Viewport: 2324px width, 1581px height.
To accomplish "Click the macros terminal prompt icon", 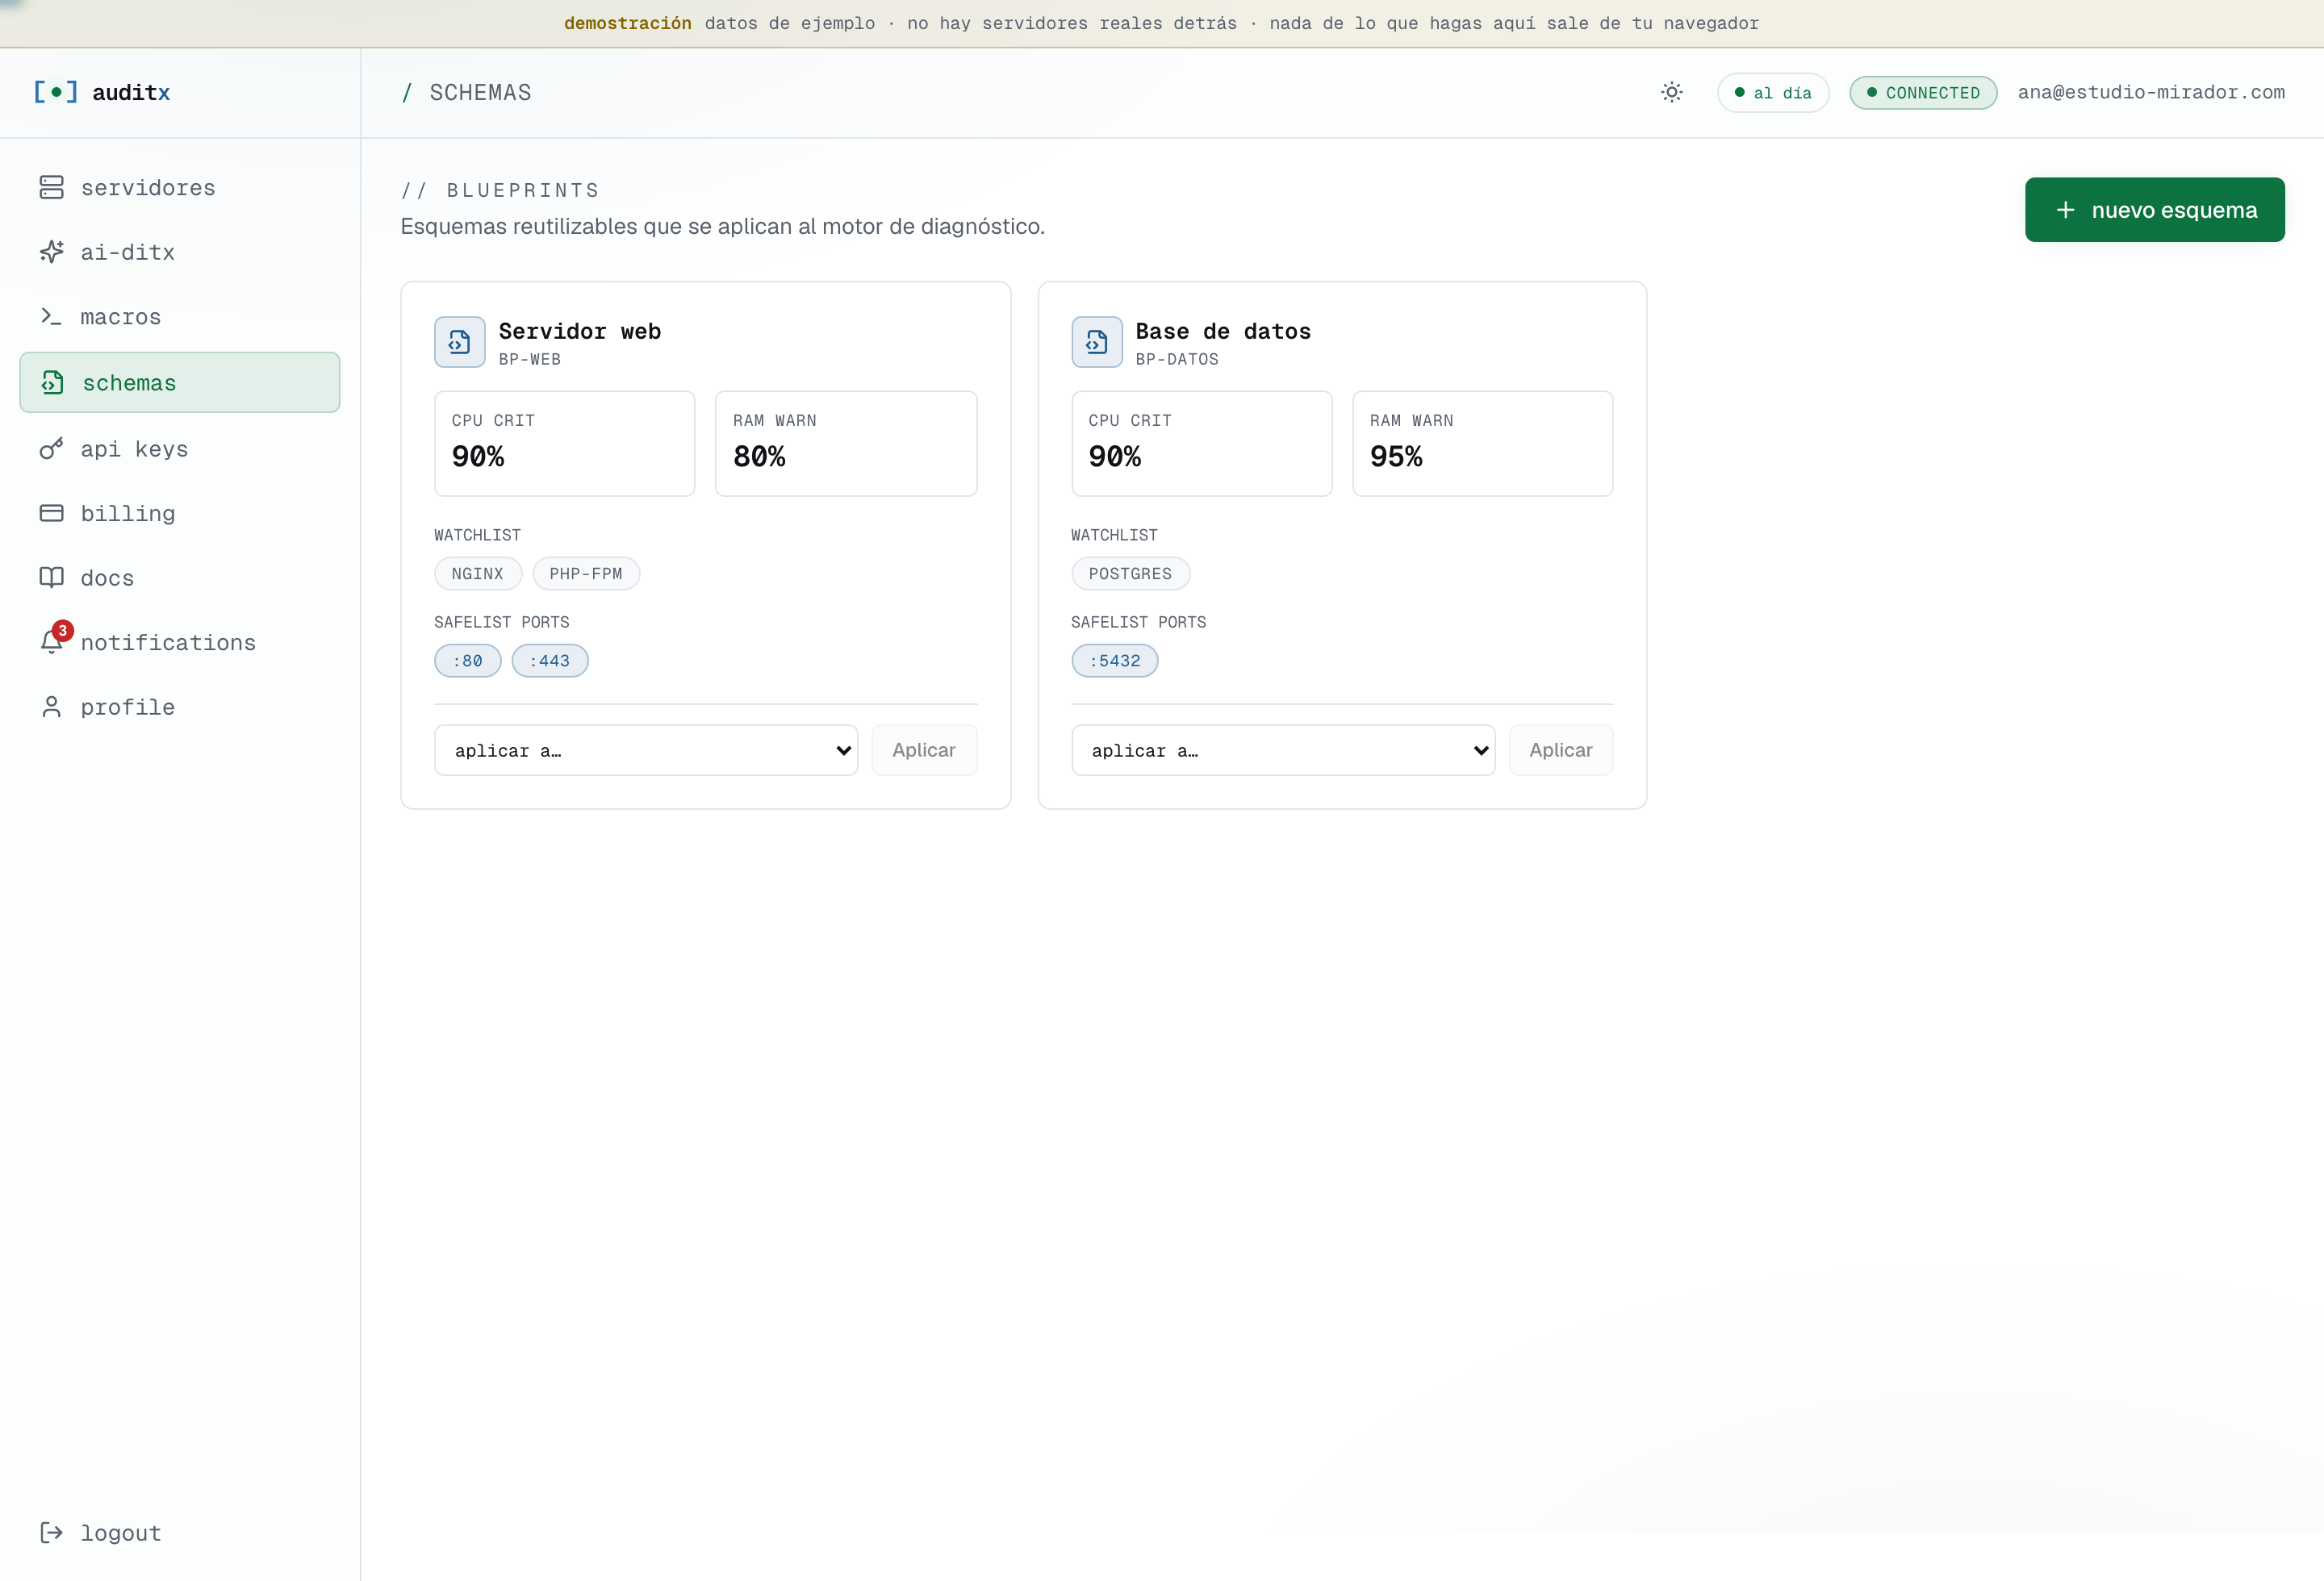I will 51,316.
